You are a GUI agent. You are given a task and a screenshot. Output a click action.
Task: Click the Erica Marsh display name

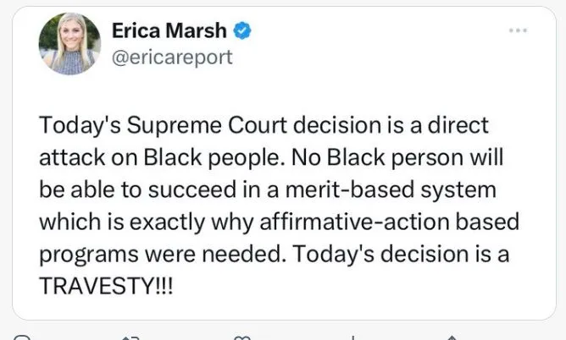tap(169, 31)
